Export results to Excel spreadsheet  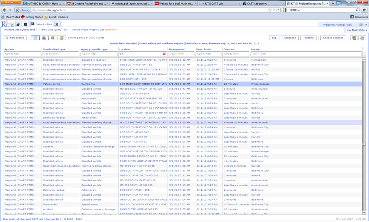(354, 38)
